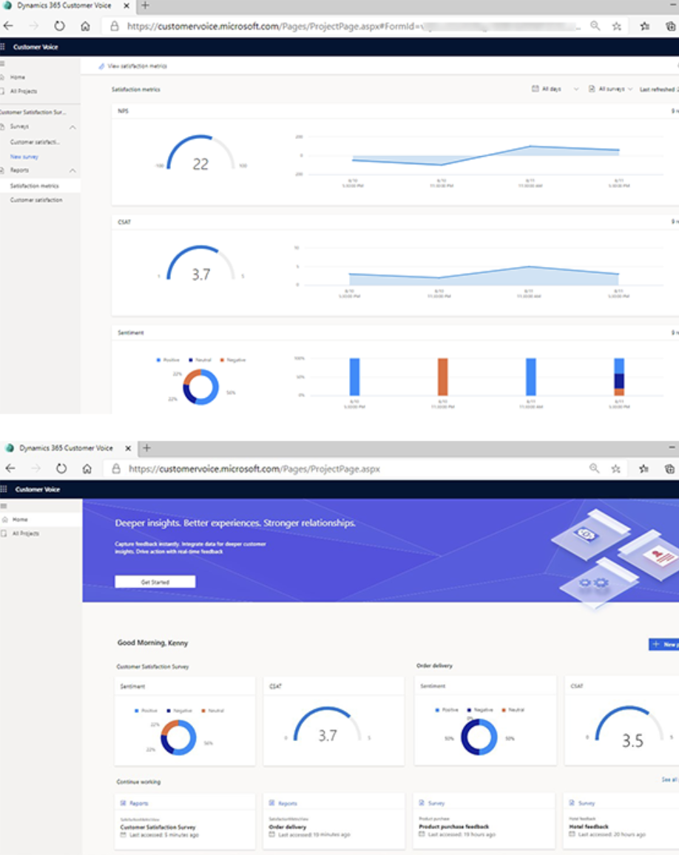The width and height of the screenshot is (679, 855).
Task: Collapse the Surveys section chevron
Action: [72, 127]
